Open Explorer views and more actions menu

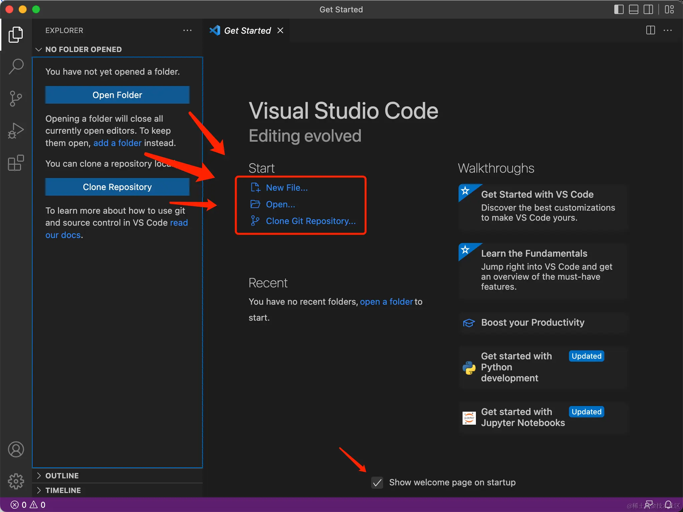pyautogui.click(x=187, y=30)
